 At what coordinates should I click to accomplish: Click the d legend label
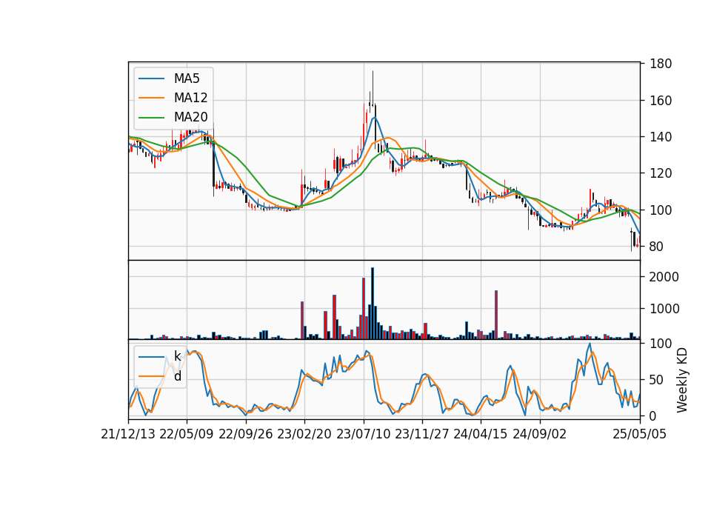pos(178,376)
